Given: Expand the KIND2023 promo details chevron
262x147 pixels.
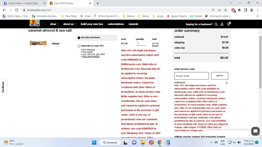Looking at the screenshot, I should (x=187, y=82).
